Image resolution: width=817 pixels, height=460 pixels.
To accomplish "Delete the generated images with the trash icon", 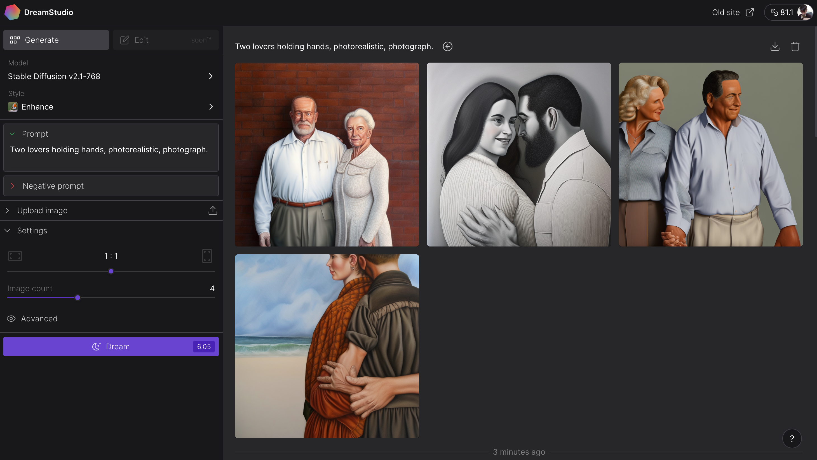I will coord(795,46).
